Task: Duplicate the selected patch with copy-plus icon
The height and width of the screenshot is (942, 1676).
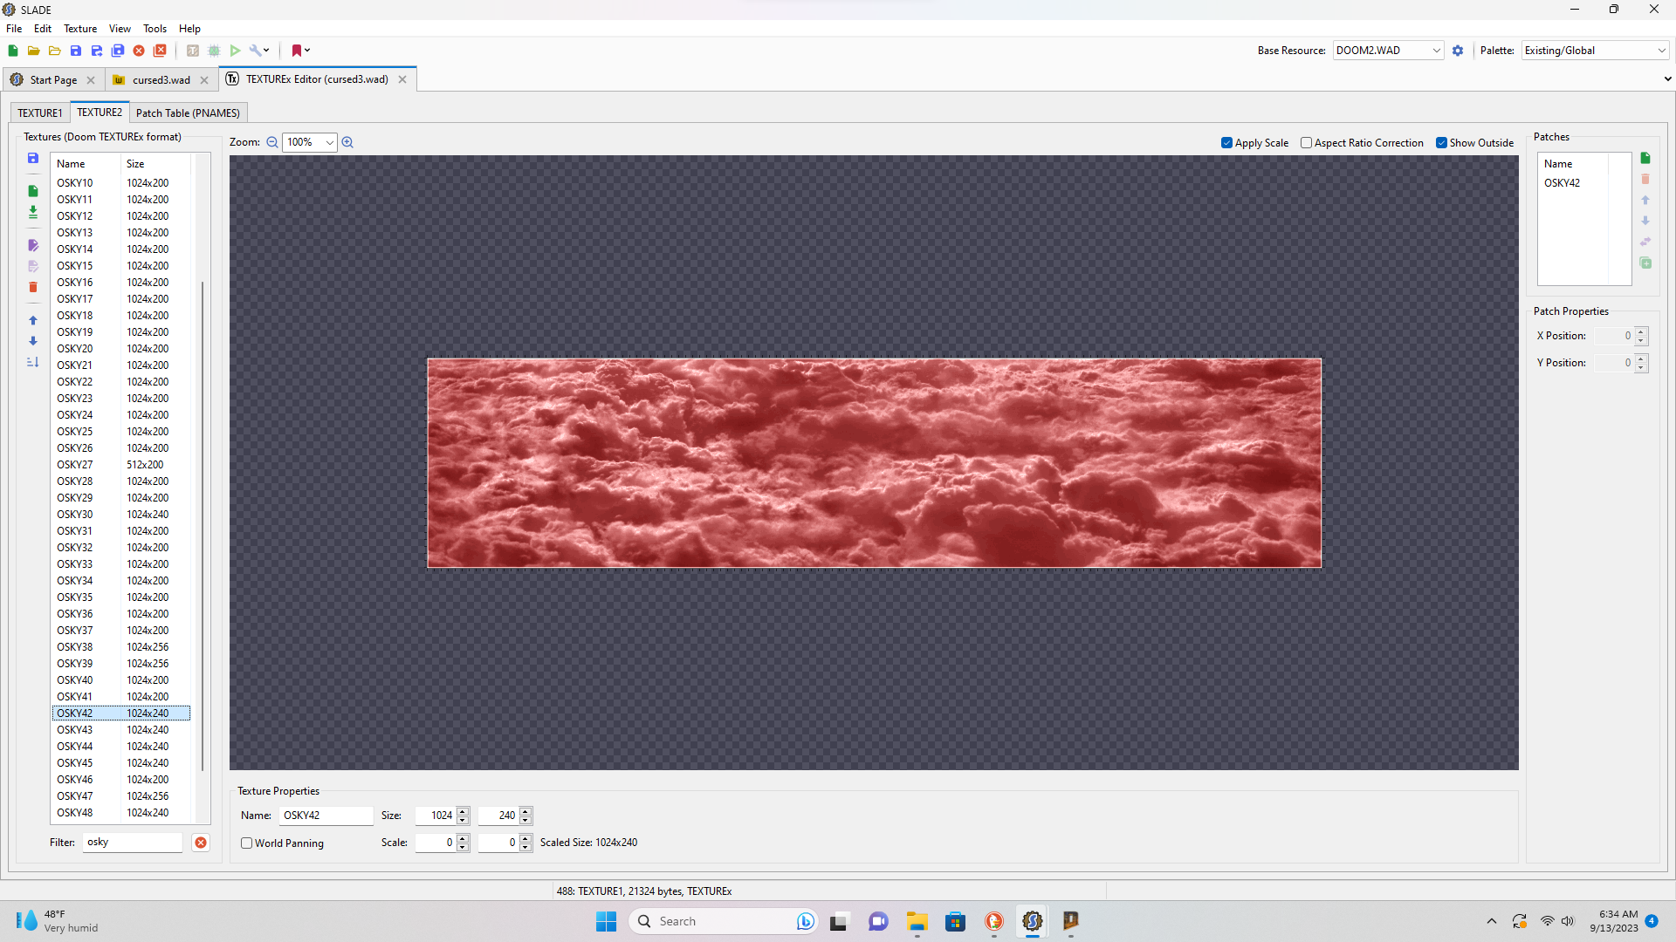Action: click(1645, 263)
